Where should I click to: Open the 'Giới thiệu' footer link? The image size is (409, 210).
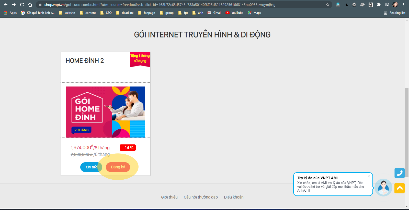coord(169,197)
